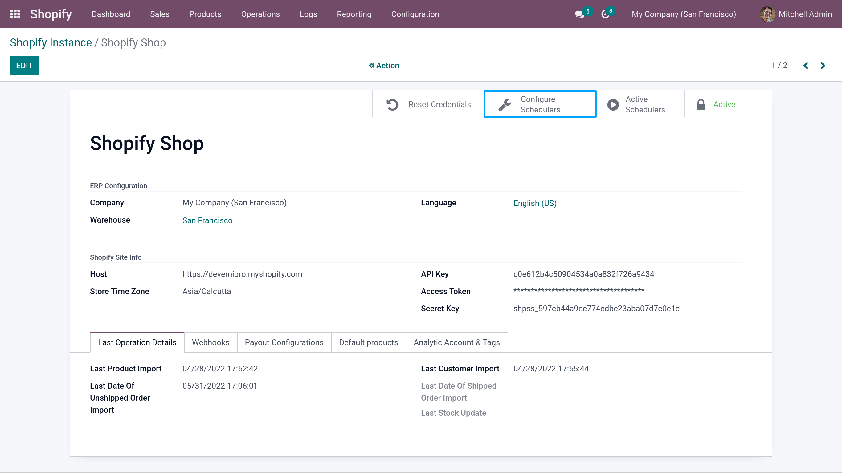Image resolution: width=842 pixels, height=473 pixels.
Task: Open the Products menu
Action: (205, 14)
